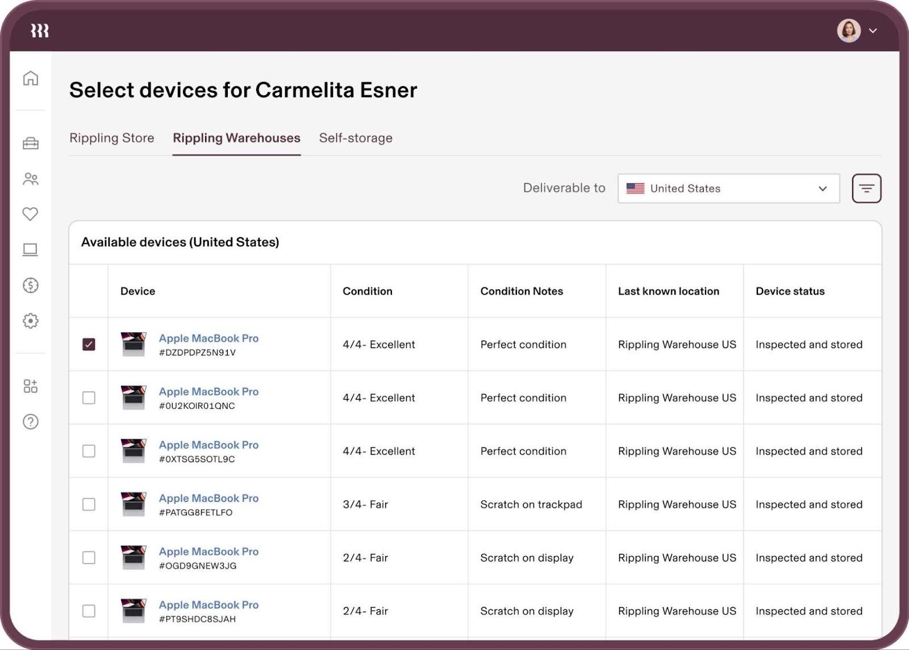Image resolution: width=909 pixels, height=650 pixels.
Task: Click the heart benefits icon
Action: (30, 214)
